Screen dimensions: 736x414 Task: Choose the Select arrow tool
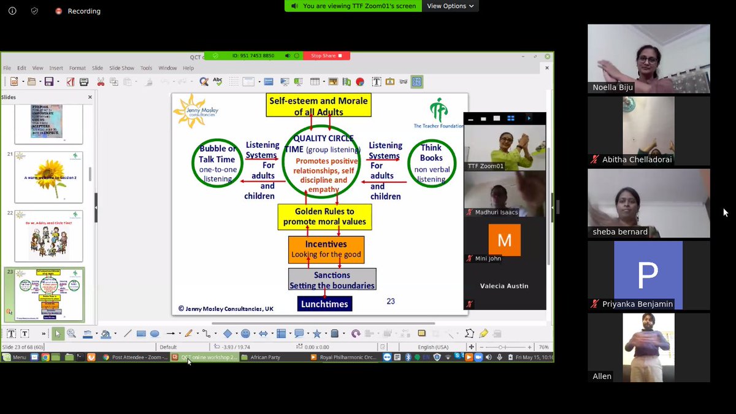coord(57,334)
